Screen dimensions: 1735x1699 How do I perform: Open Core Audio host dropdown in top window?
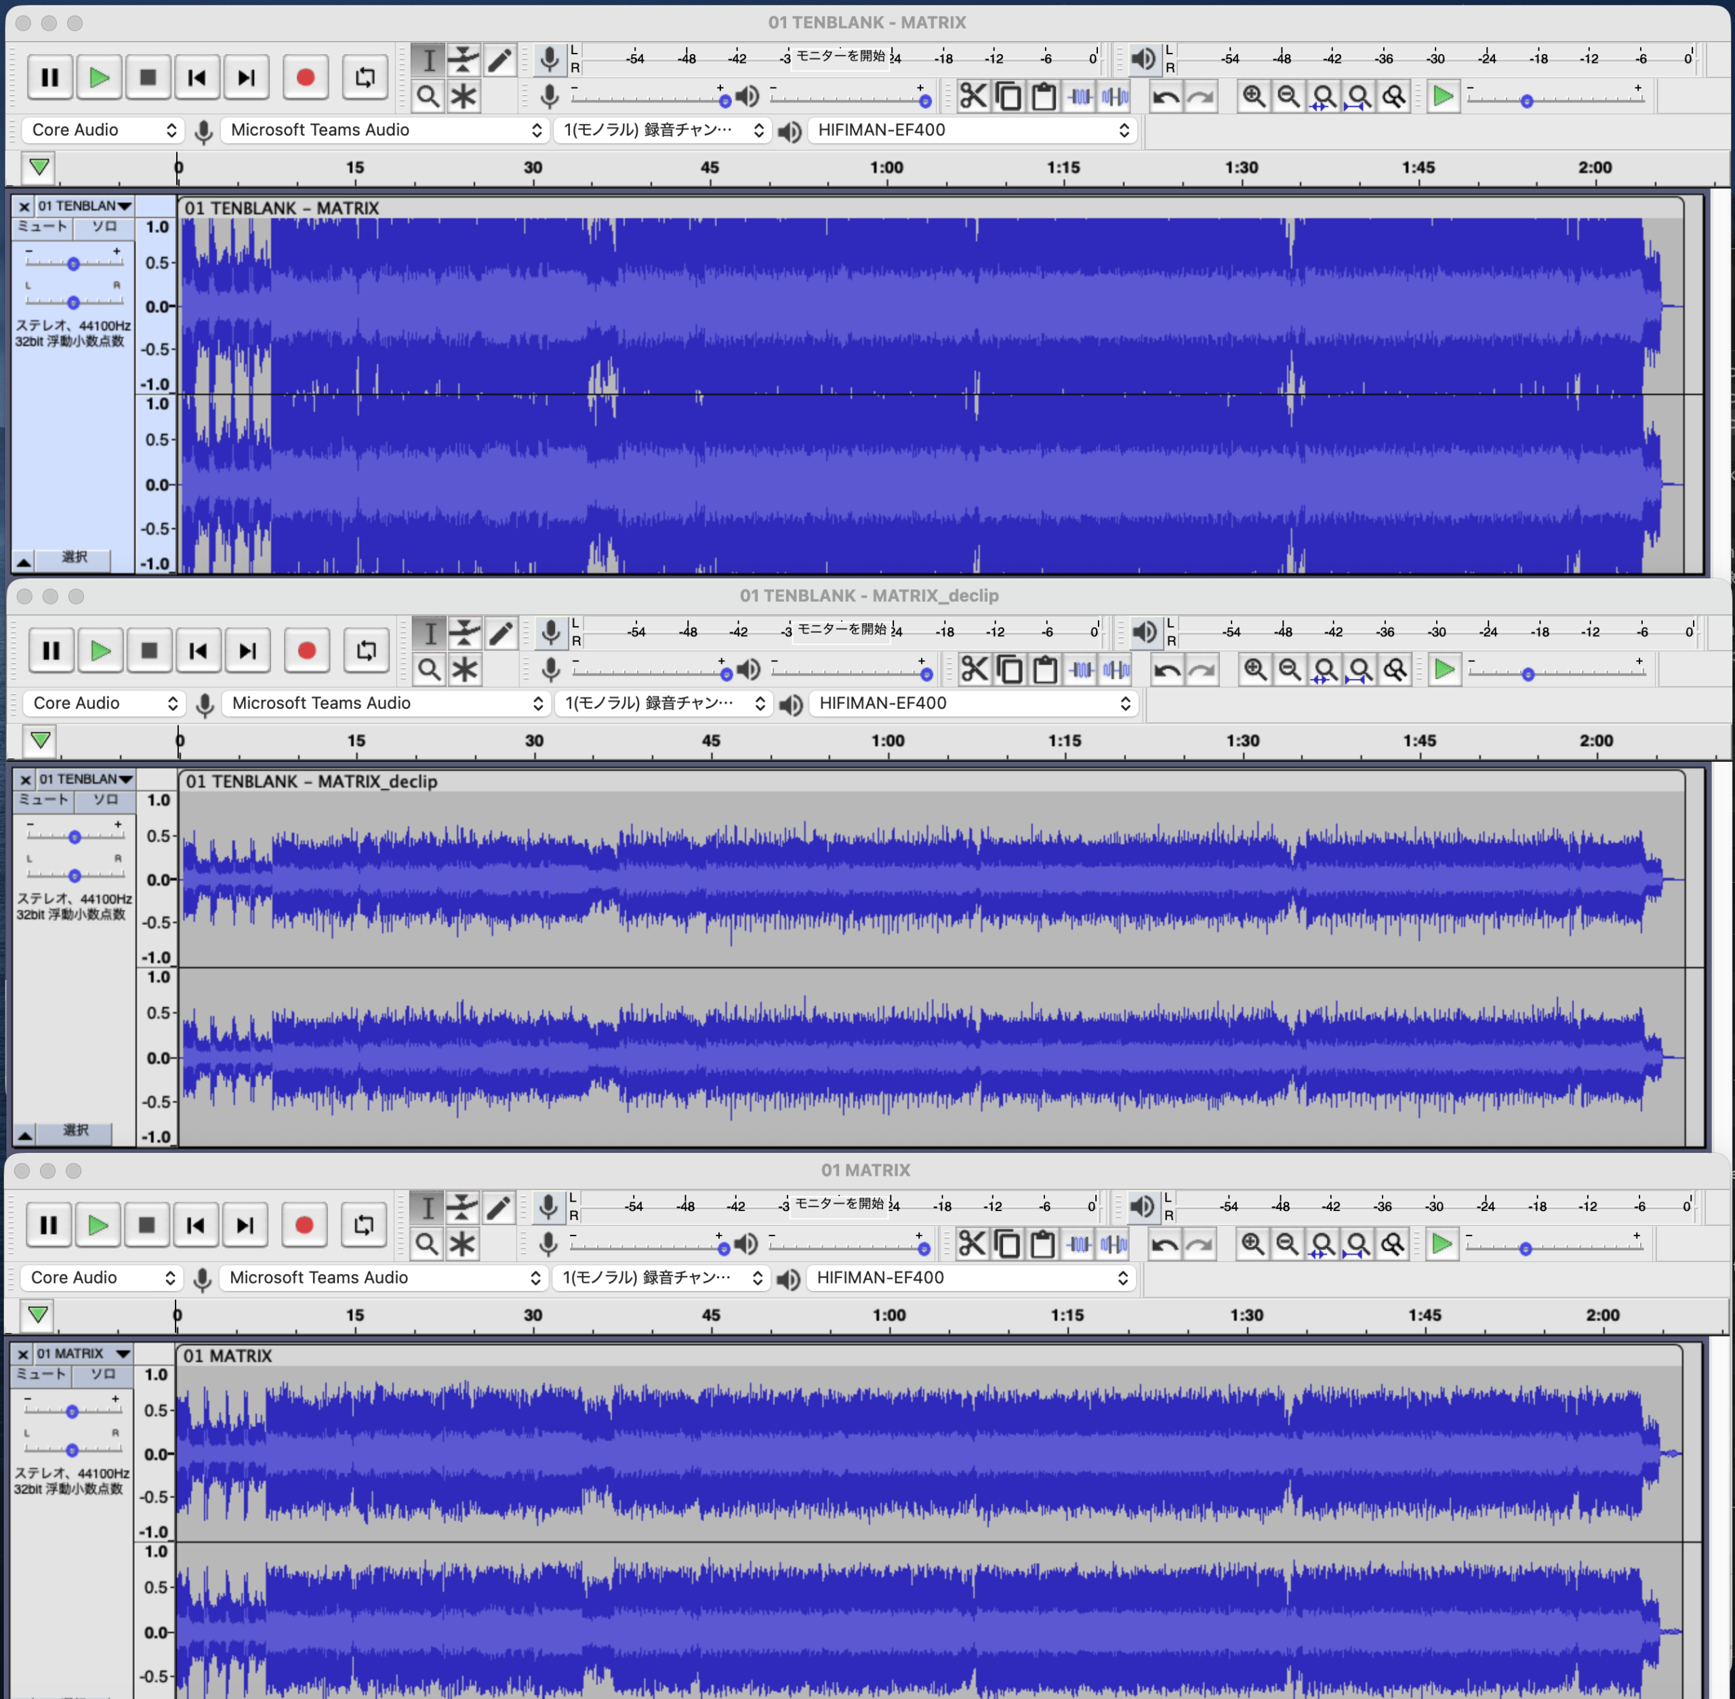click(104, 130)
